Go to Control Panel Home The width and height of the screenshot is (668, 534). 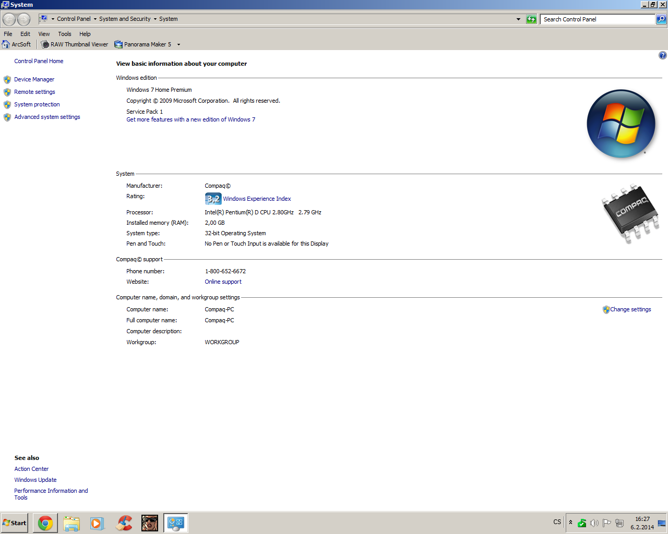(x=39, y=61)
